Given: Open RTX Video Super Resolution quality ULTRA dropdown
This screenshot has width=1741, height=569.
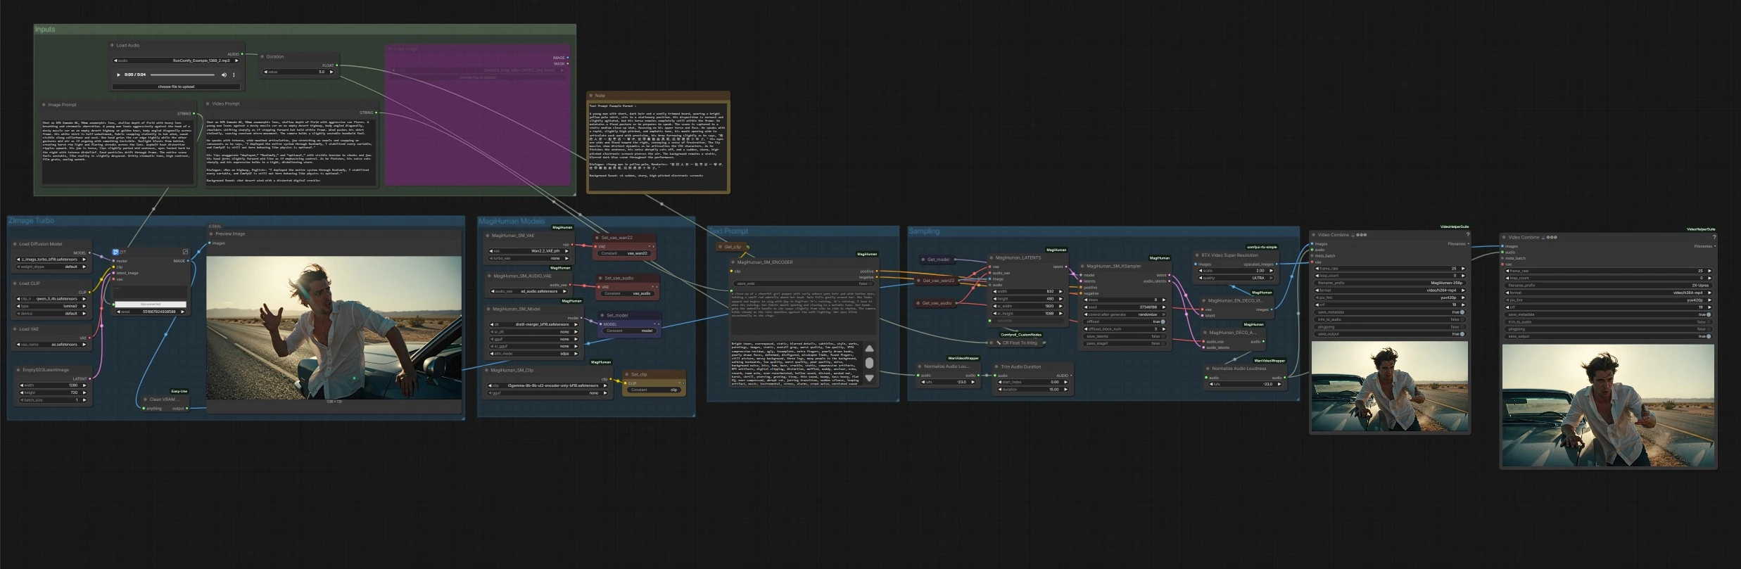Looking at the screenshot, I should tap(1236, 278).
